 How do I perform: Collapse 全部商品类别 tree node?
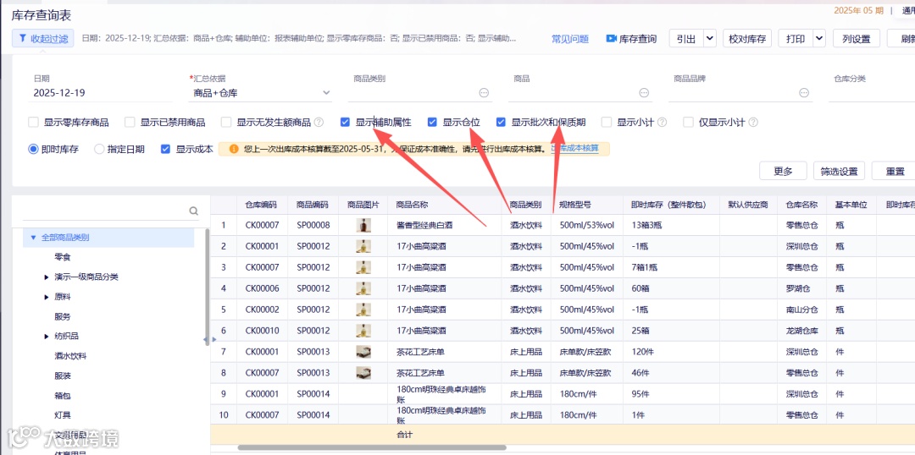pyautogui.click(x=33, y=238)
